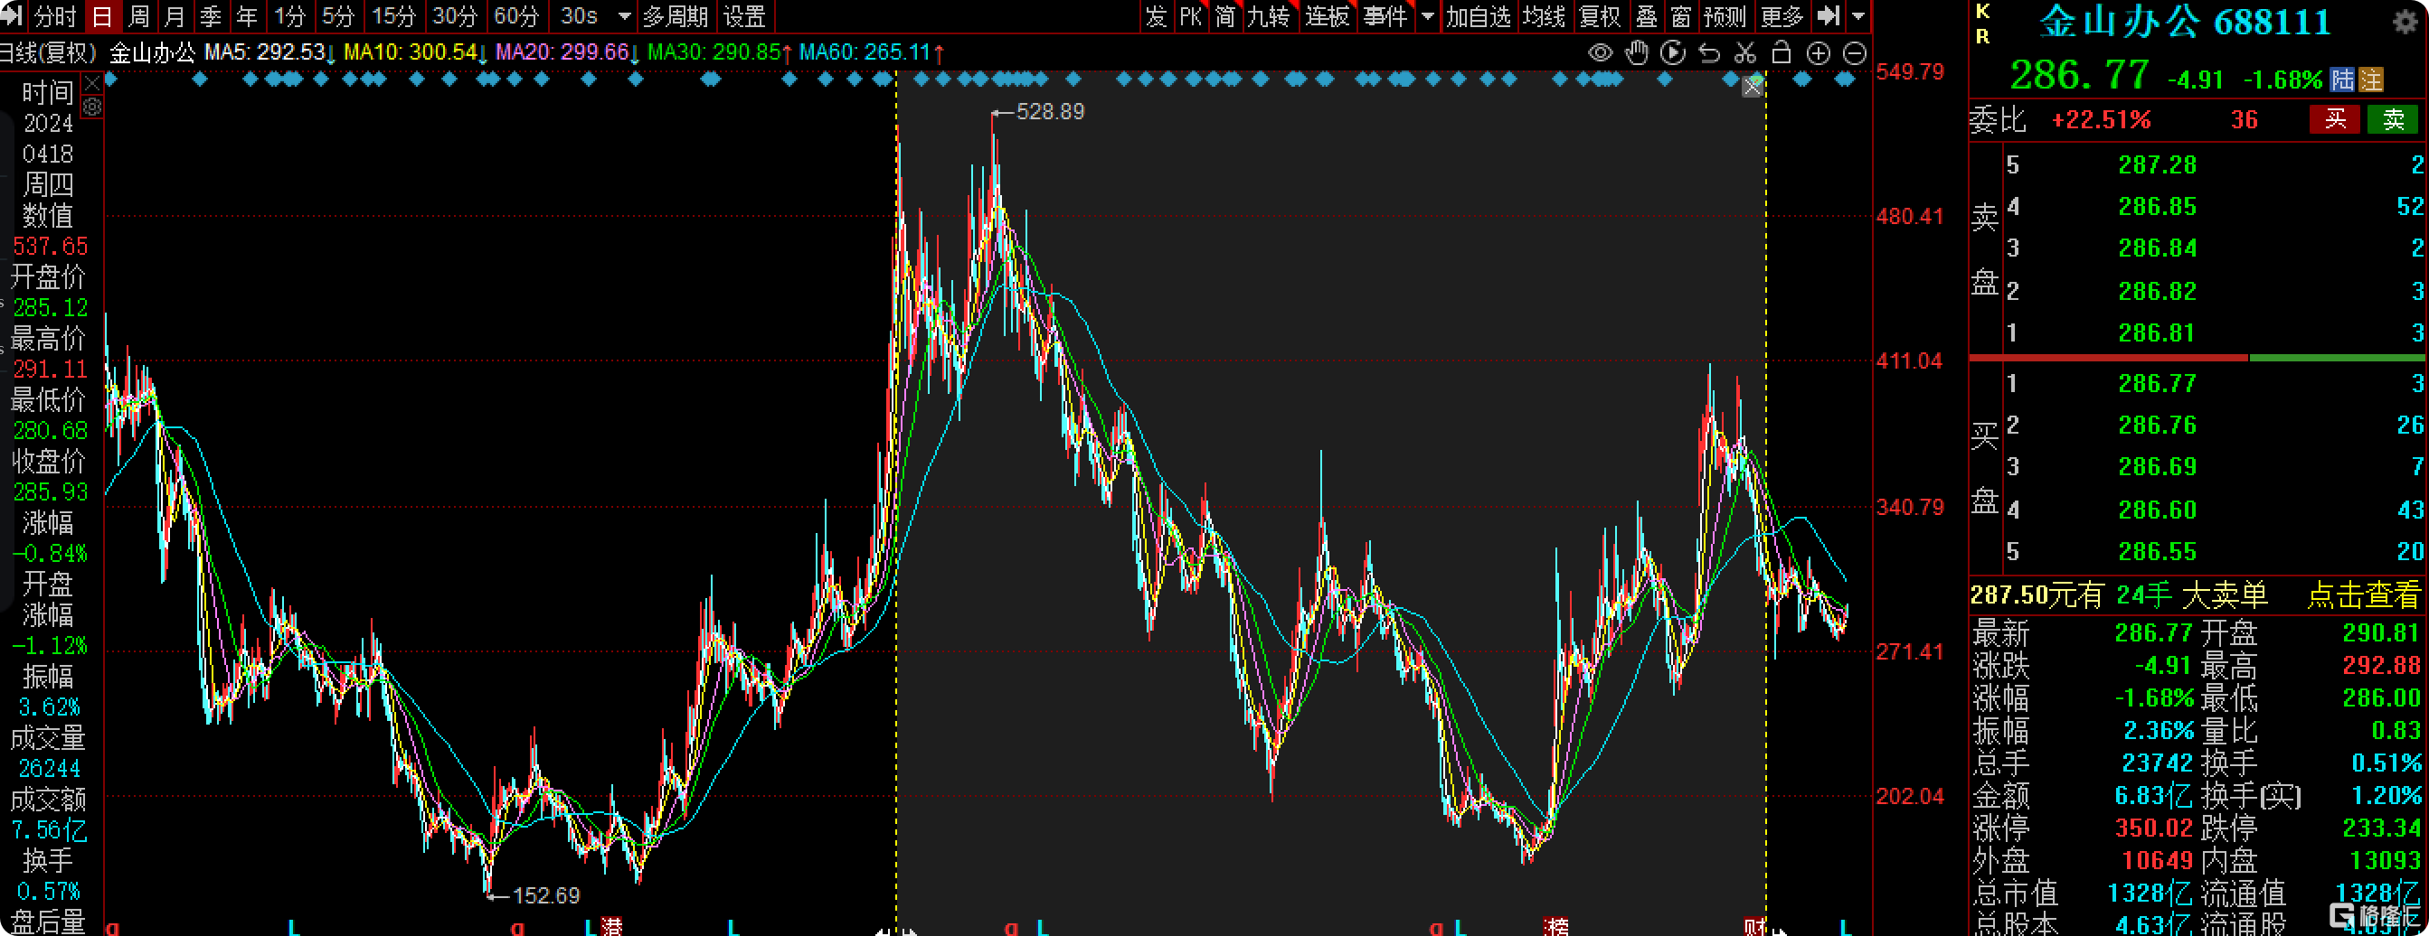Click buy level 1 price 286.77
Viewport: 2429px width, 936px height.
[2158, 383]
